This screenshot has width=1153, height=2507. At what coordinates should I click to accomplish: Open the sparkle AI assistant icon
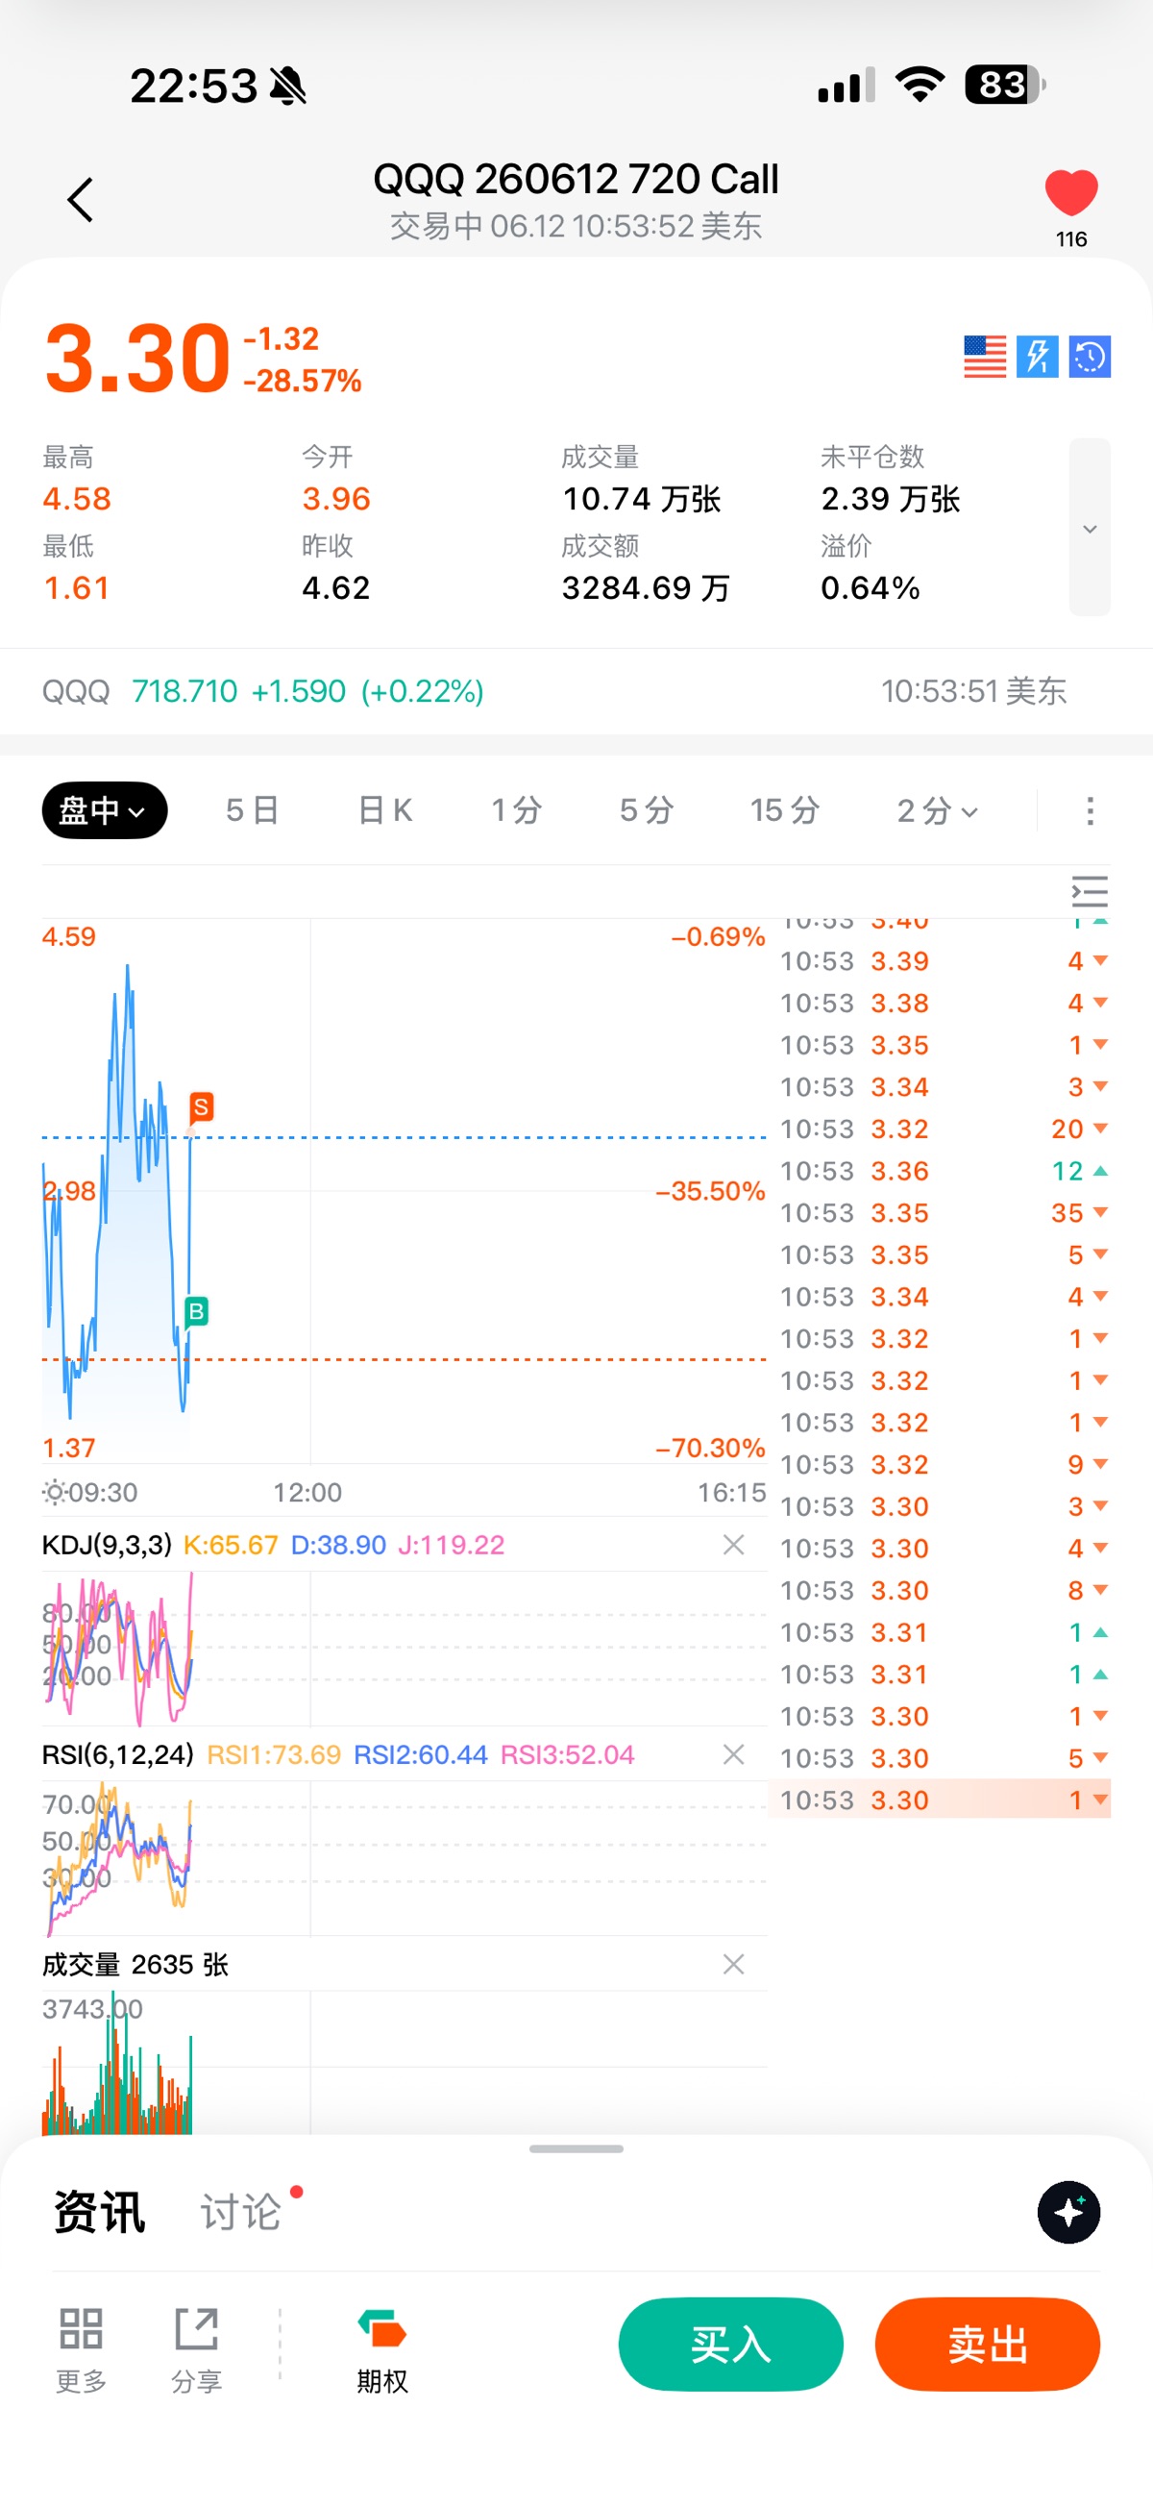click(1068, 2212)
